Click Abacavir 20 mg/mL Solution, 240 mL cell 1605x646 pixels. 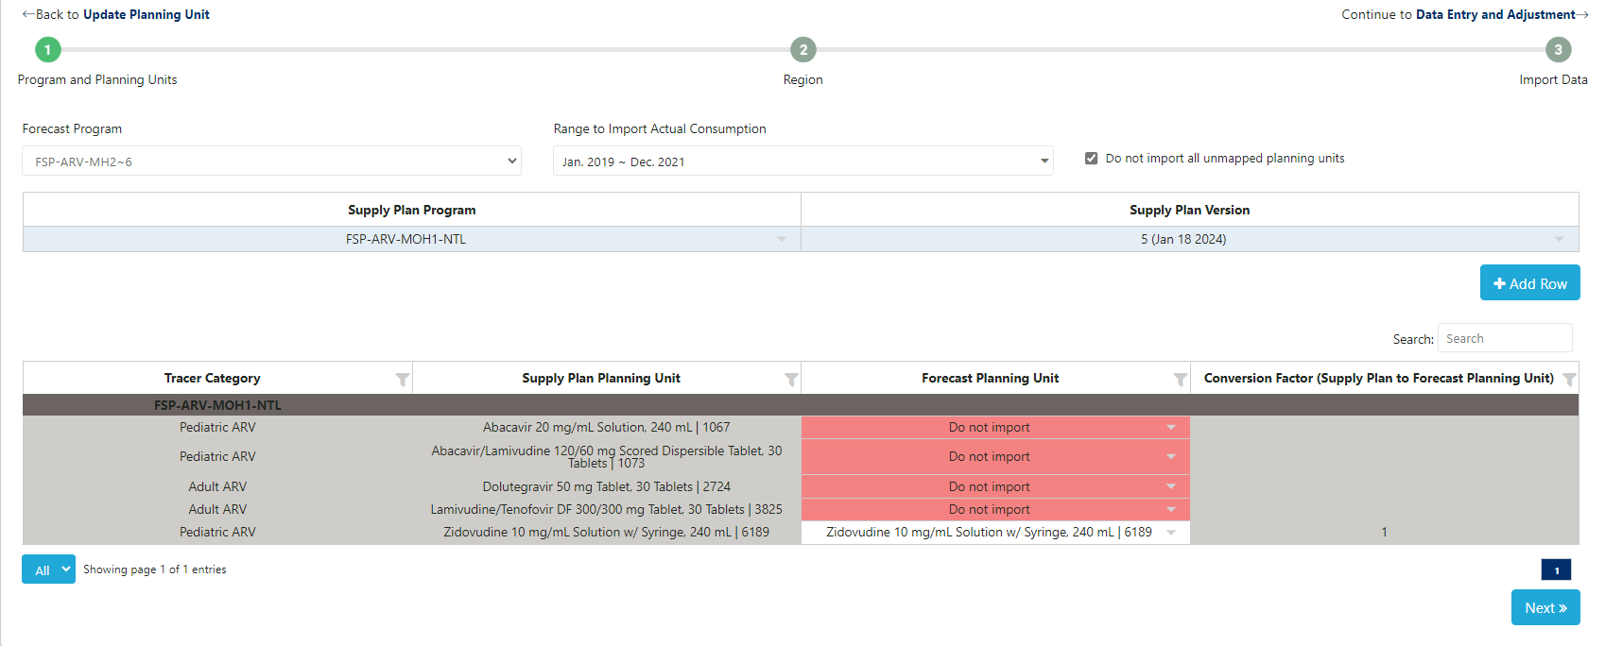click(x=607, y=427)
